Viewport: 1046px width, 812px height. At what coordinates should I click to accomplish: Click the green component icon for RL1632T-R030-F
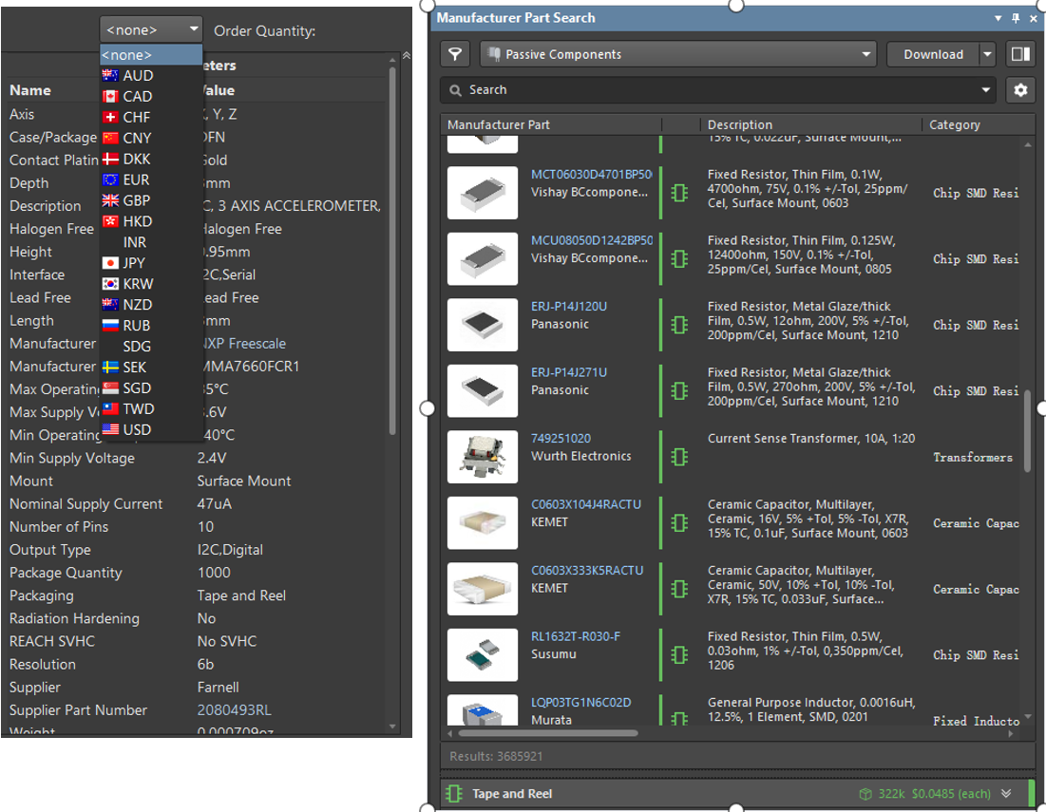point(679,654)
